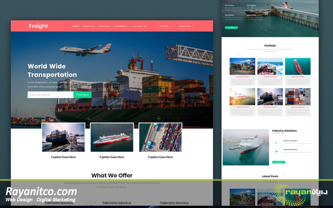This screenshot has height=208, width=333.
Task: Click the green Track Now button
Action: [82, 95]
